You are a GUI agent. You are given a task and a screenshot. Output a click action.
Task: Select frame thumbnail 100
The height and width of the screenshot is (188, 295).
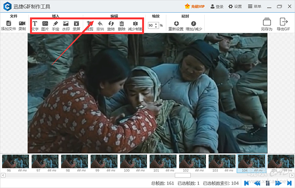[x=133, y=161]
